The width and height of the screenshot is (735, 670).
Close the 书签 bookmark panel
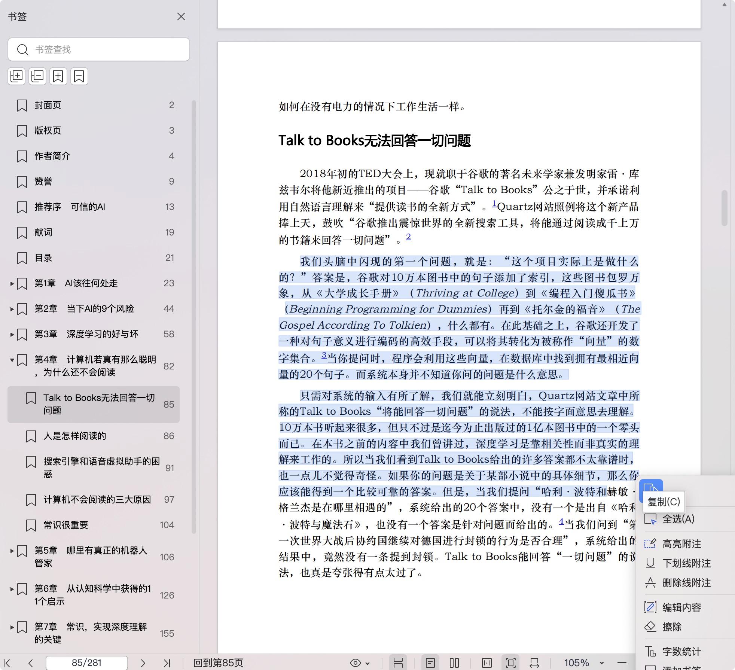pos(181,16)
